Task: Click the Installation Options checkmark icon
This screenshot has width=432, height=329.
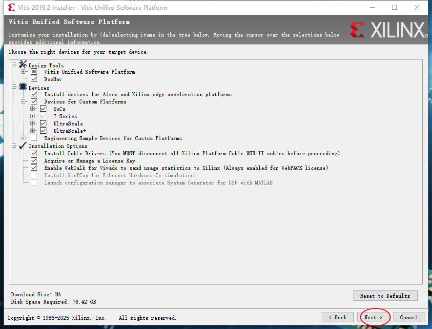Action: click(23, 145)
